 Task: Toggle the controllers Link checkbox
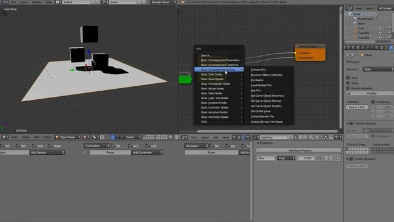[148, 146]
